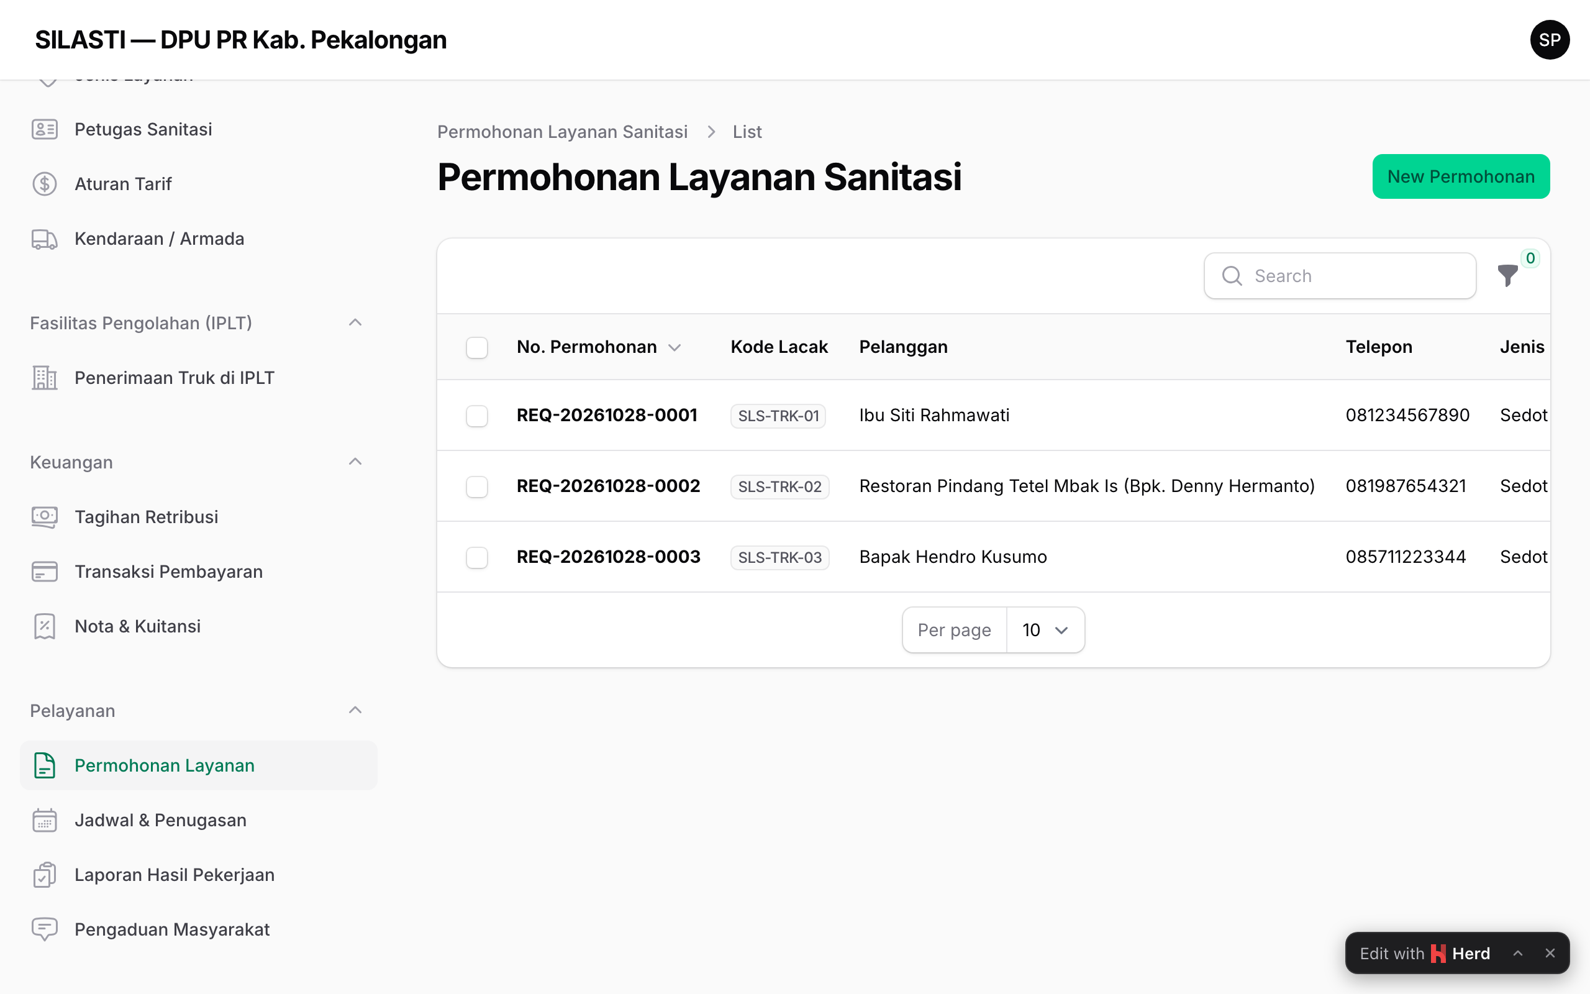
Task: Open Jadwal & Penugasan menu item
Action: point(198,820)
